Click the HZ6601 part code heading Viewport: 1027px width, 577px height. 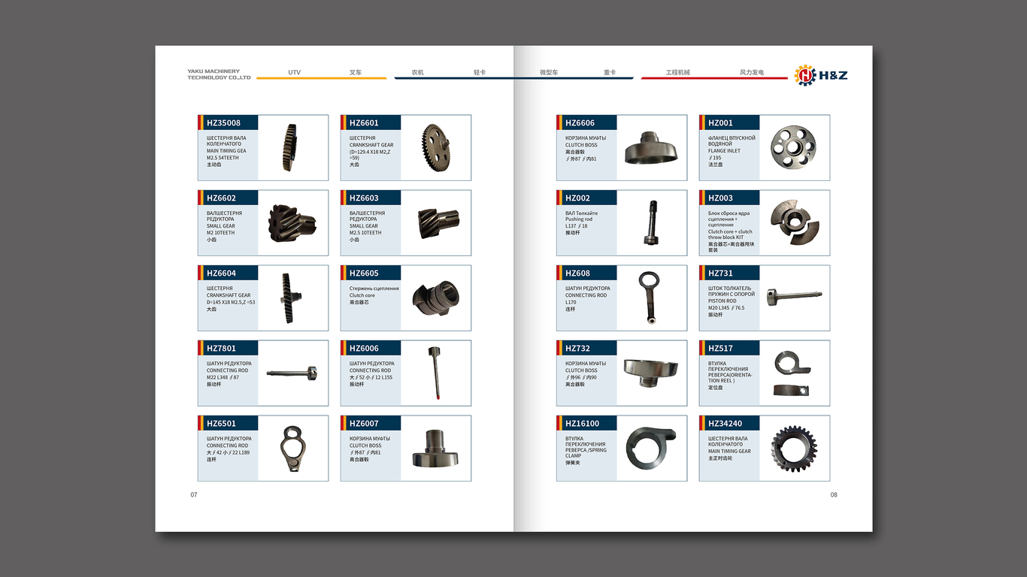coord(364,123)
